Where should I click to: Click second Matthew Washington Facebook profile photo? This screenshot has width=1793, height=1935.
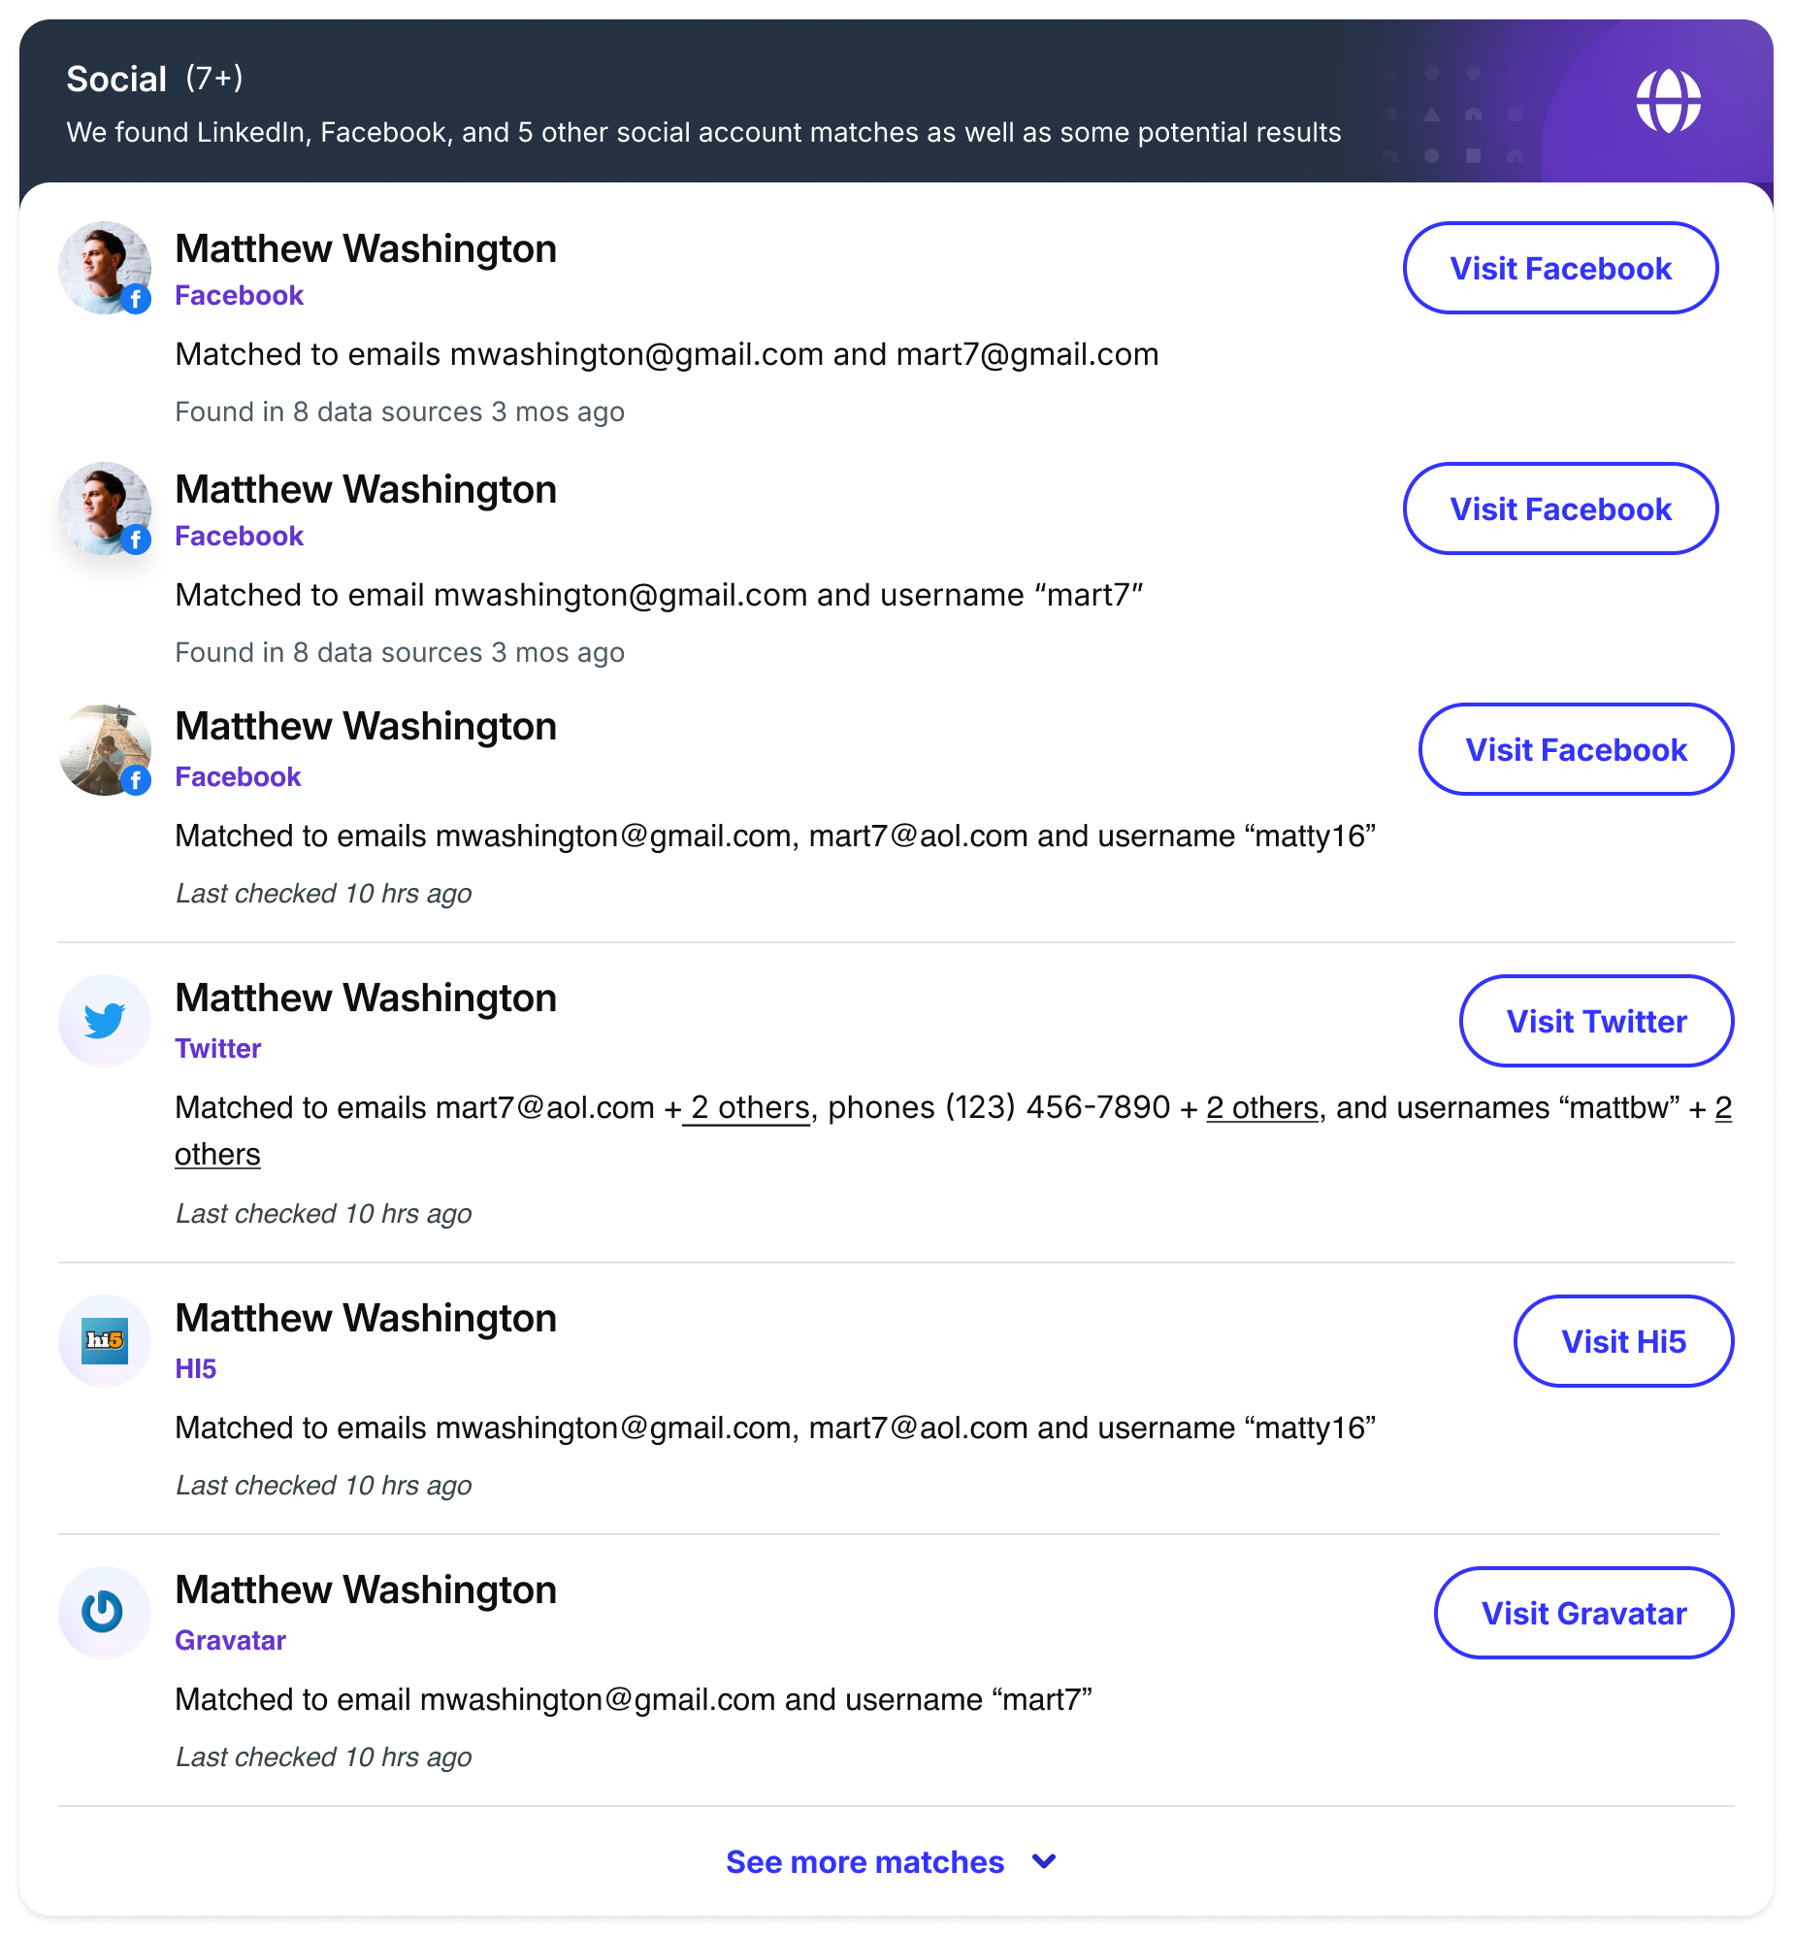click(x=104, y=508)
